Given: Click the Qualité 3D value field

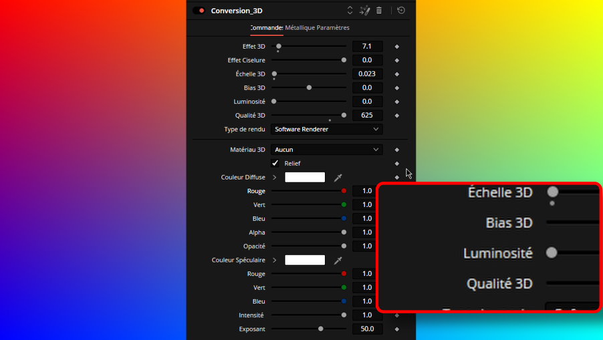Looking at the screenshot, I should (367, 116).
